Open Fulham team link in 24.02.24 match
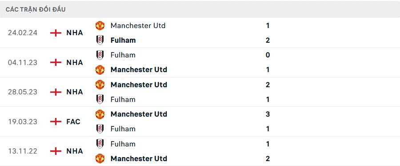This screenshot has height=166, width=400. click(123, 40)
